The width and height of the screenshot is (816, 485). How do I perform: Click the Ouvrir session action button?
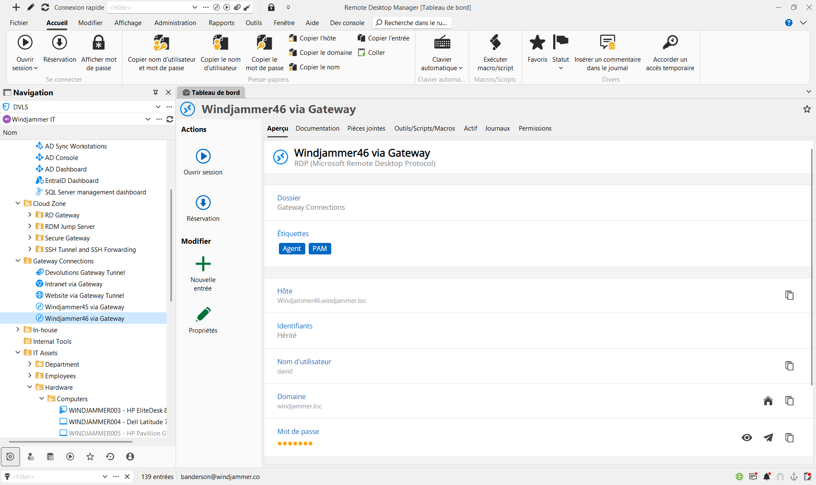[203, 157]
